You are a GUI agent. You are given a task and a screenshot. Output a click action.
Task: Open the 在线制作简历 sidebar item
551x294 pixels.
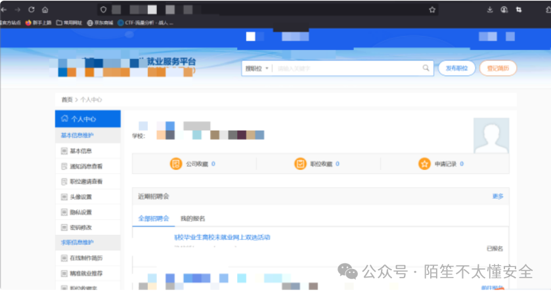point(88,258)
